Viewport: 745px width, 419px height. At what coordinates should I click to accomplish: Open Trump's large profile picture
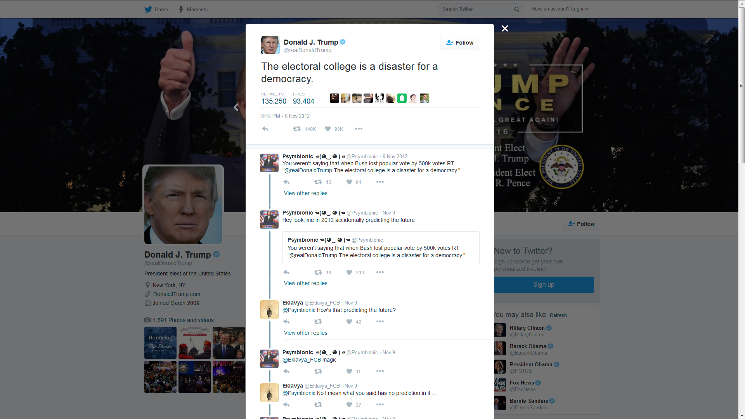tap(183, 205)
